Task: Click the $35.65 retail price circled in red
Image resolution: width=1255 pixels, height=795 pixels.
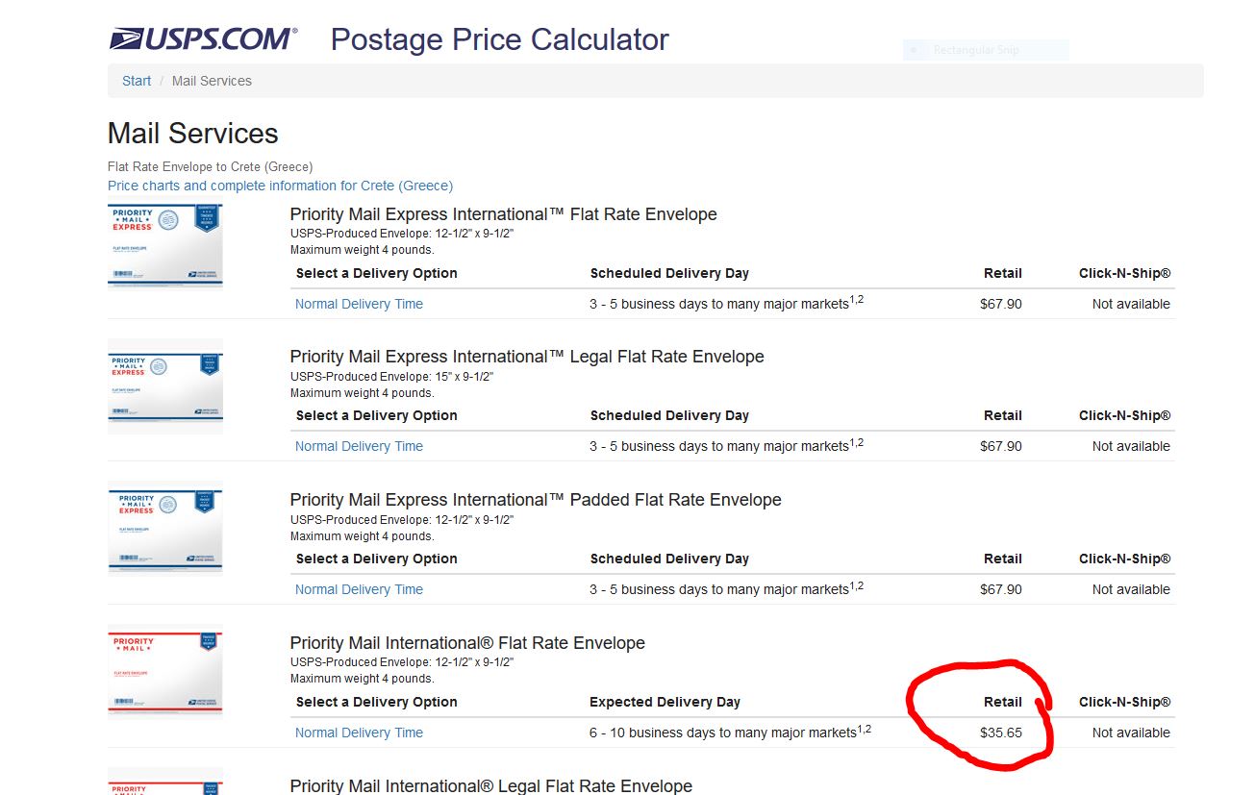Action: [x=1001, y=733]
